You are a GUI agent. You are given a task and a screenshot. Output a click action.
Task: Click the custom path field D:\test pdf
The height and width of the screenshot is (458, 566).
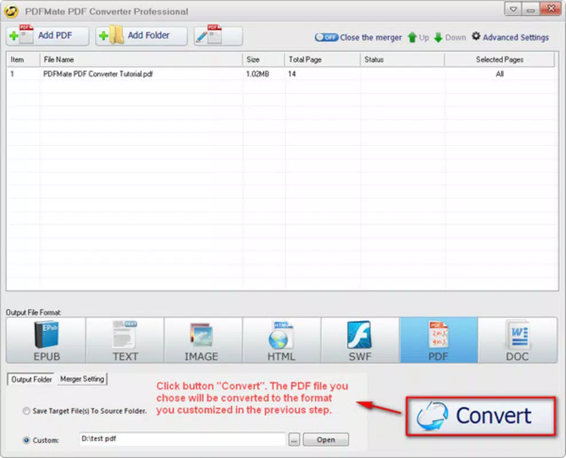[182, 439]
